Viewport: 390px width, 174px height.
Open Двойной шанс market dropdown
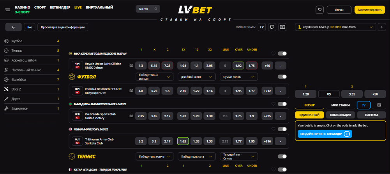(x=196, y=77)
